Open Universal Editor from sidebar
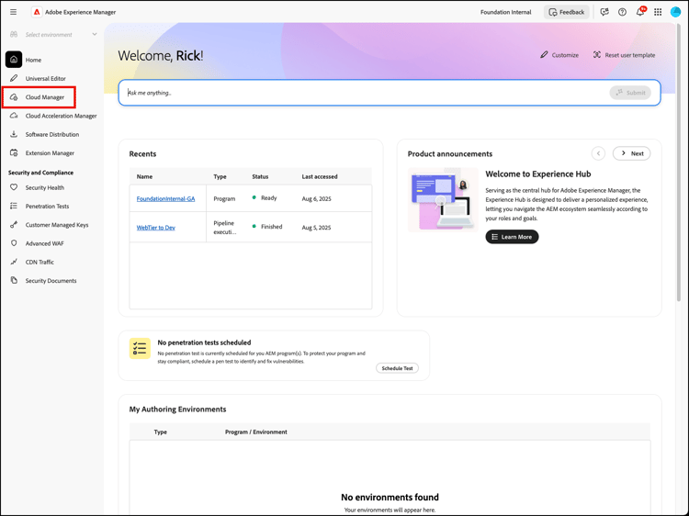 pos(46,79)
